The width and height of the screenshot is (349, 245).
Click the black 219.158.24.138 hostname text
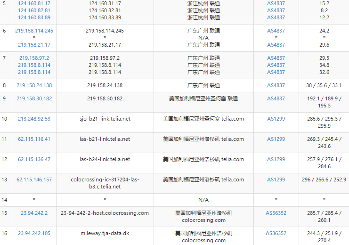pos(105,86)
